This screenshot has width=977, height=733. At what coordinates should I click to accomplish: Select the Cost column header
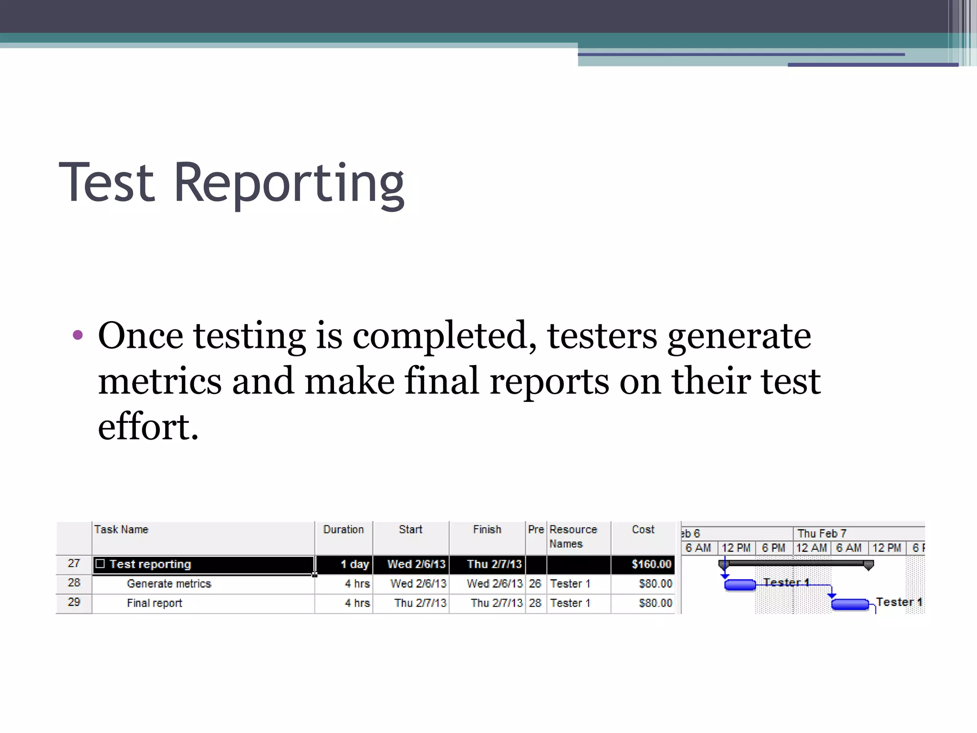[643, 538]
